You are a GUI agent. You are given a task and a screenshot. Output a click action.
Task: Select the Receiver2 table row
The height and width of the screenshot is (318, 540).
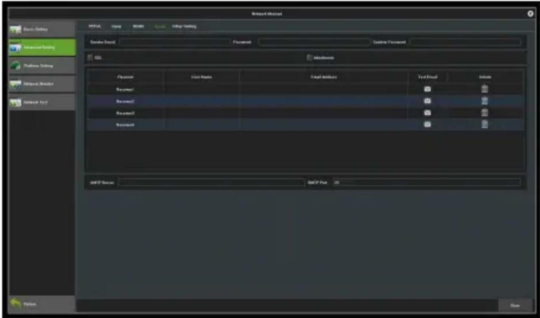305,101
